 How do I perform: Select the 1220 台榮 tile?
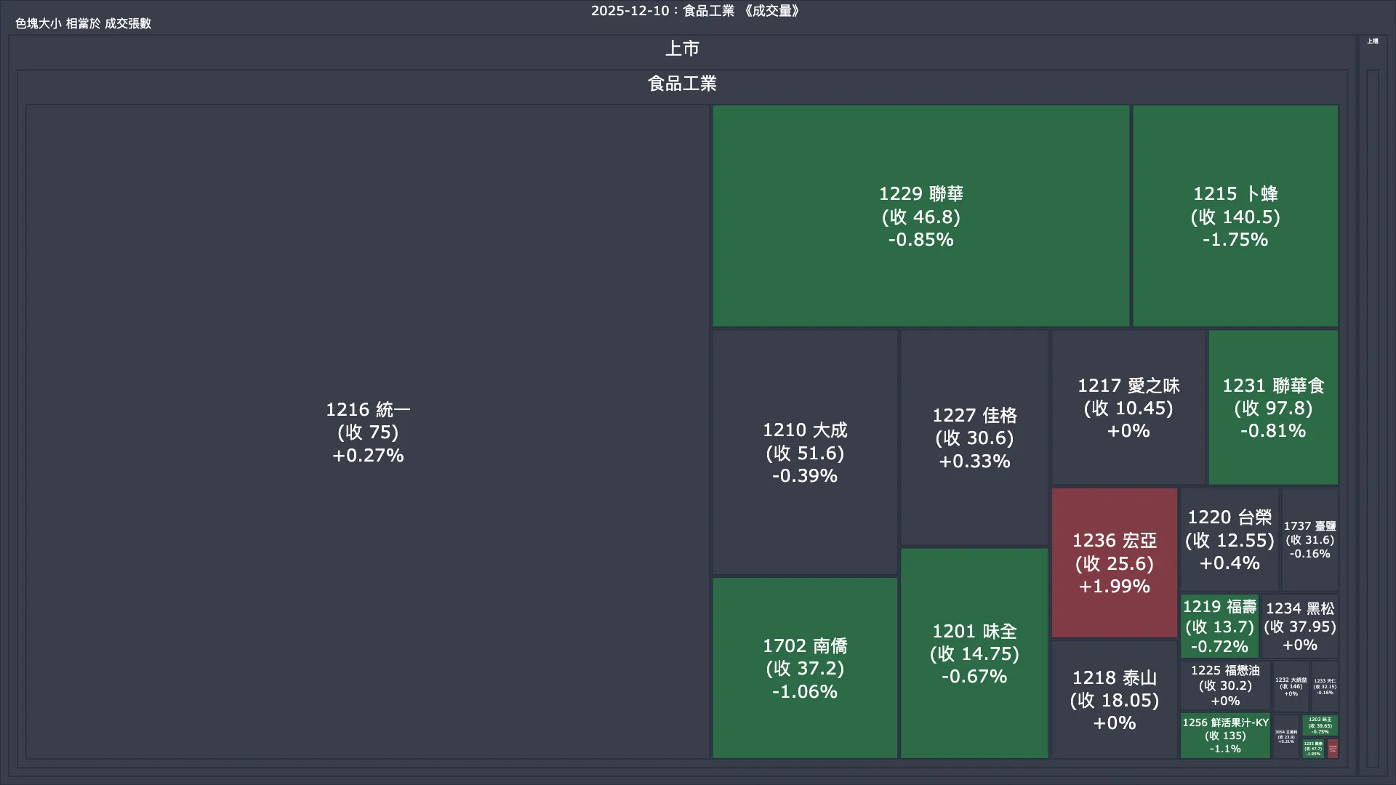coord(1229,539)
